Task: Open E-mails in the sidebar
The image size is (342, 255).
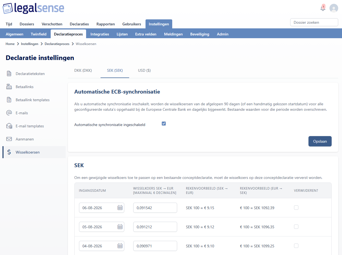Action: [34, 113]
